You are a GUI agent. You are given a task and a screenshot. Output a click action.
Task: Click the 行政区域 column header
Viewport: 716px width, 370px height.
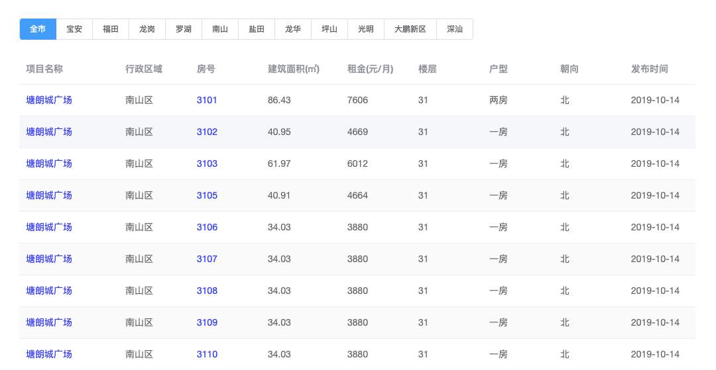click(x=144, y=69)
